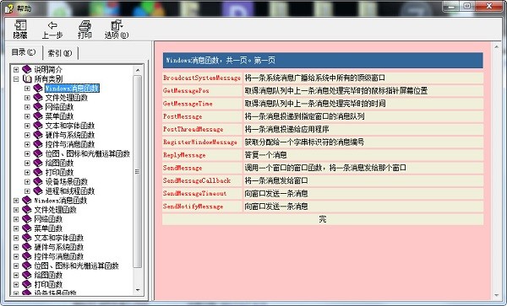
Task: Click the 隐藏 (Hide) toolbar icon
Action: 20,29
